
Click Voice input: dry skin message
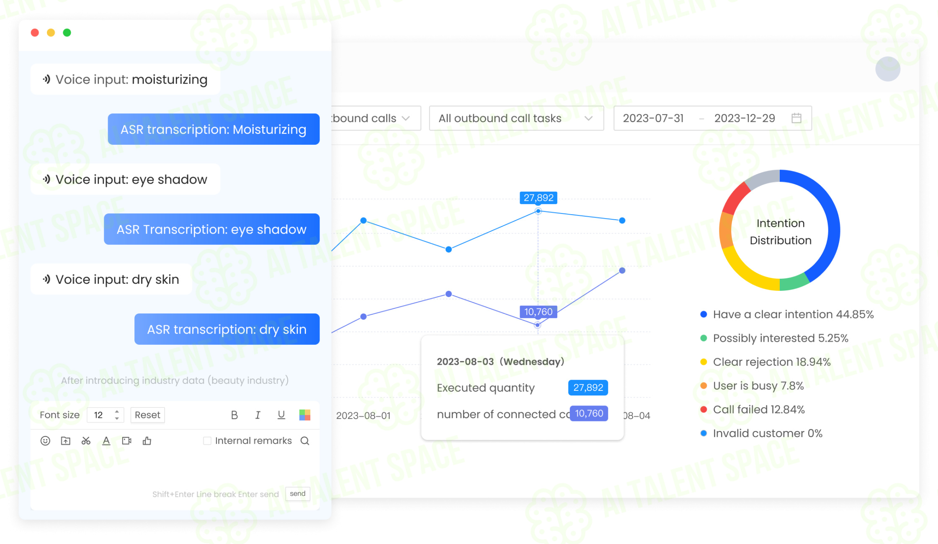(111, 279)
